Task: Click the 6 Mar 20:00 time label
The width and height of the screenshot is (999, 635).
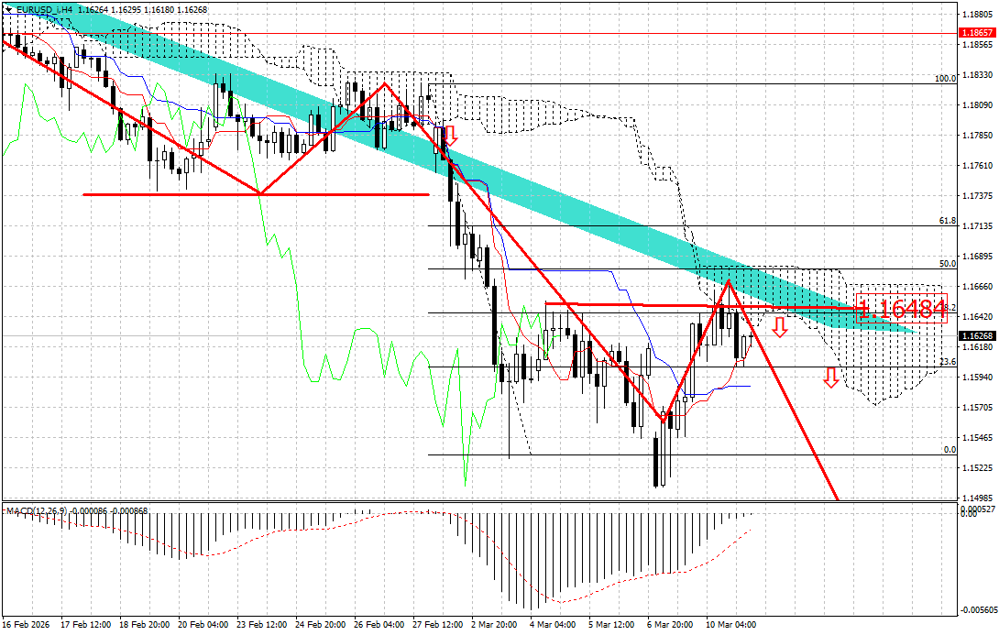Action: pyautogui.click(x=670, y=625)
